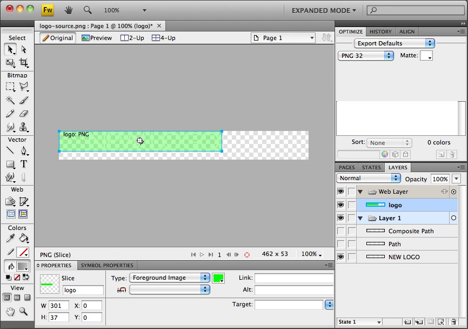
Task: Select the Magic Wand tool
Action: click(x=10, y=100)
